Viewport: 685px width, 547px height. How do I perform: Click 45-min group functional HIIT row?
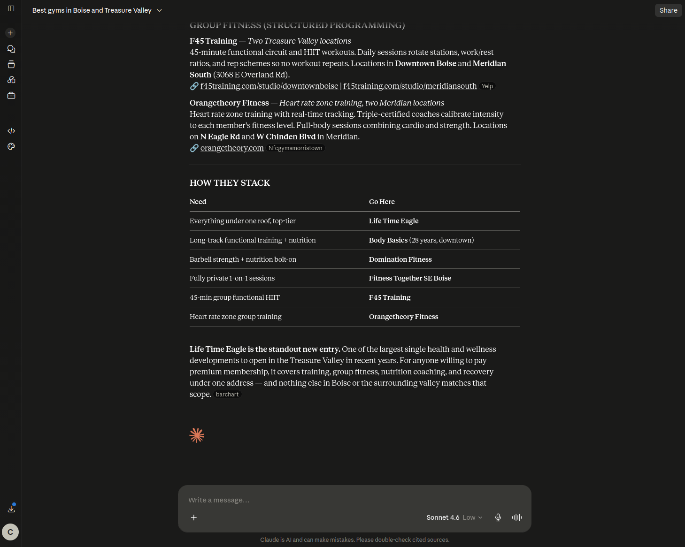pyautogui.click(x=355, y=297)
